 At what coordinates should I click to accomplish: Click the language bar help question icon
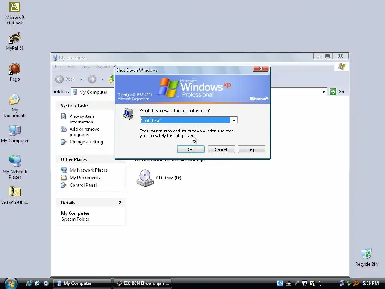pos(312,283)
